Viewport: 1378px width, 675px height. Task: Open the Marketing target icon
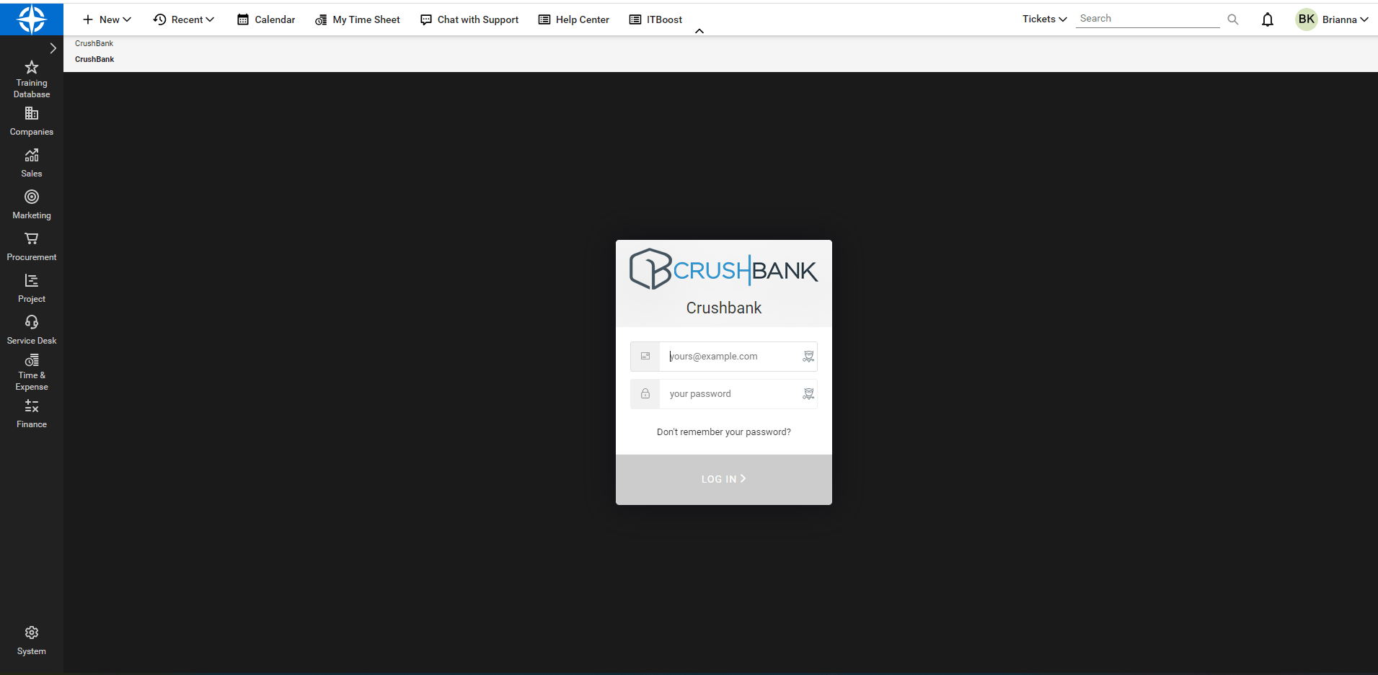pyautogui.click(x=32, y=197)
